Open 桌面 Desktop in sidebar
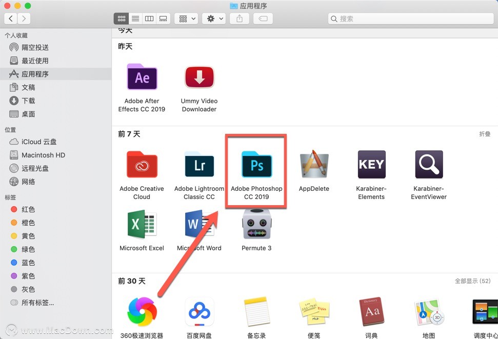Screen dimensions: 498x339 [55, 114]
